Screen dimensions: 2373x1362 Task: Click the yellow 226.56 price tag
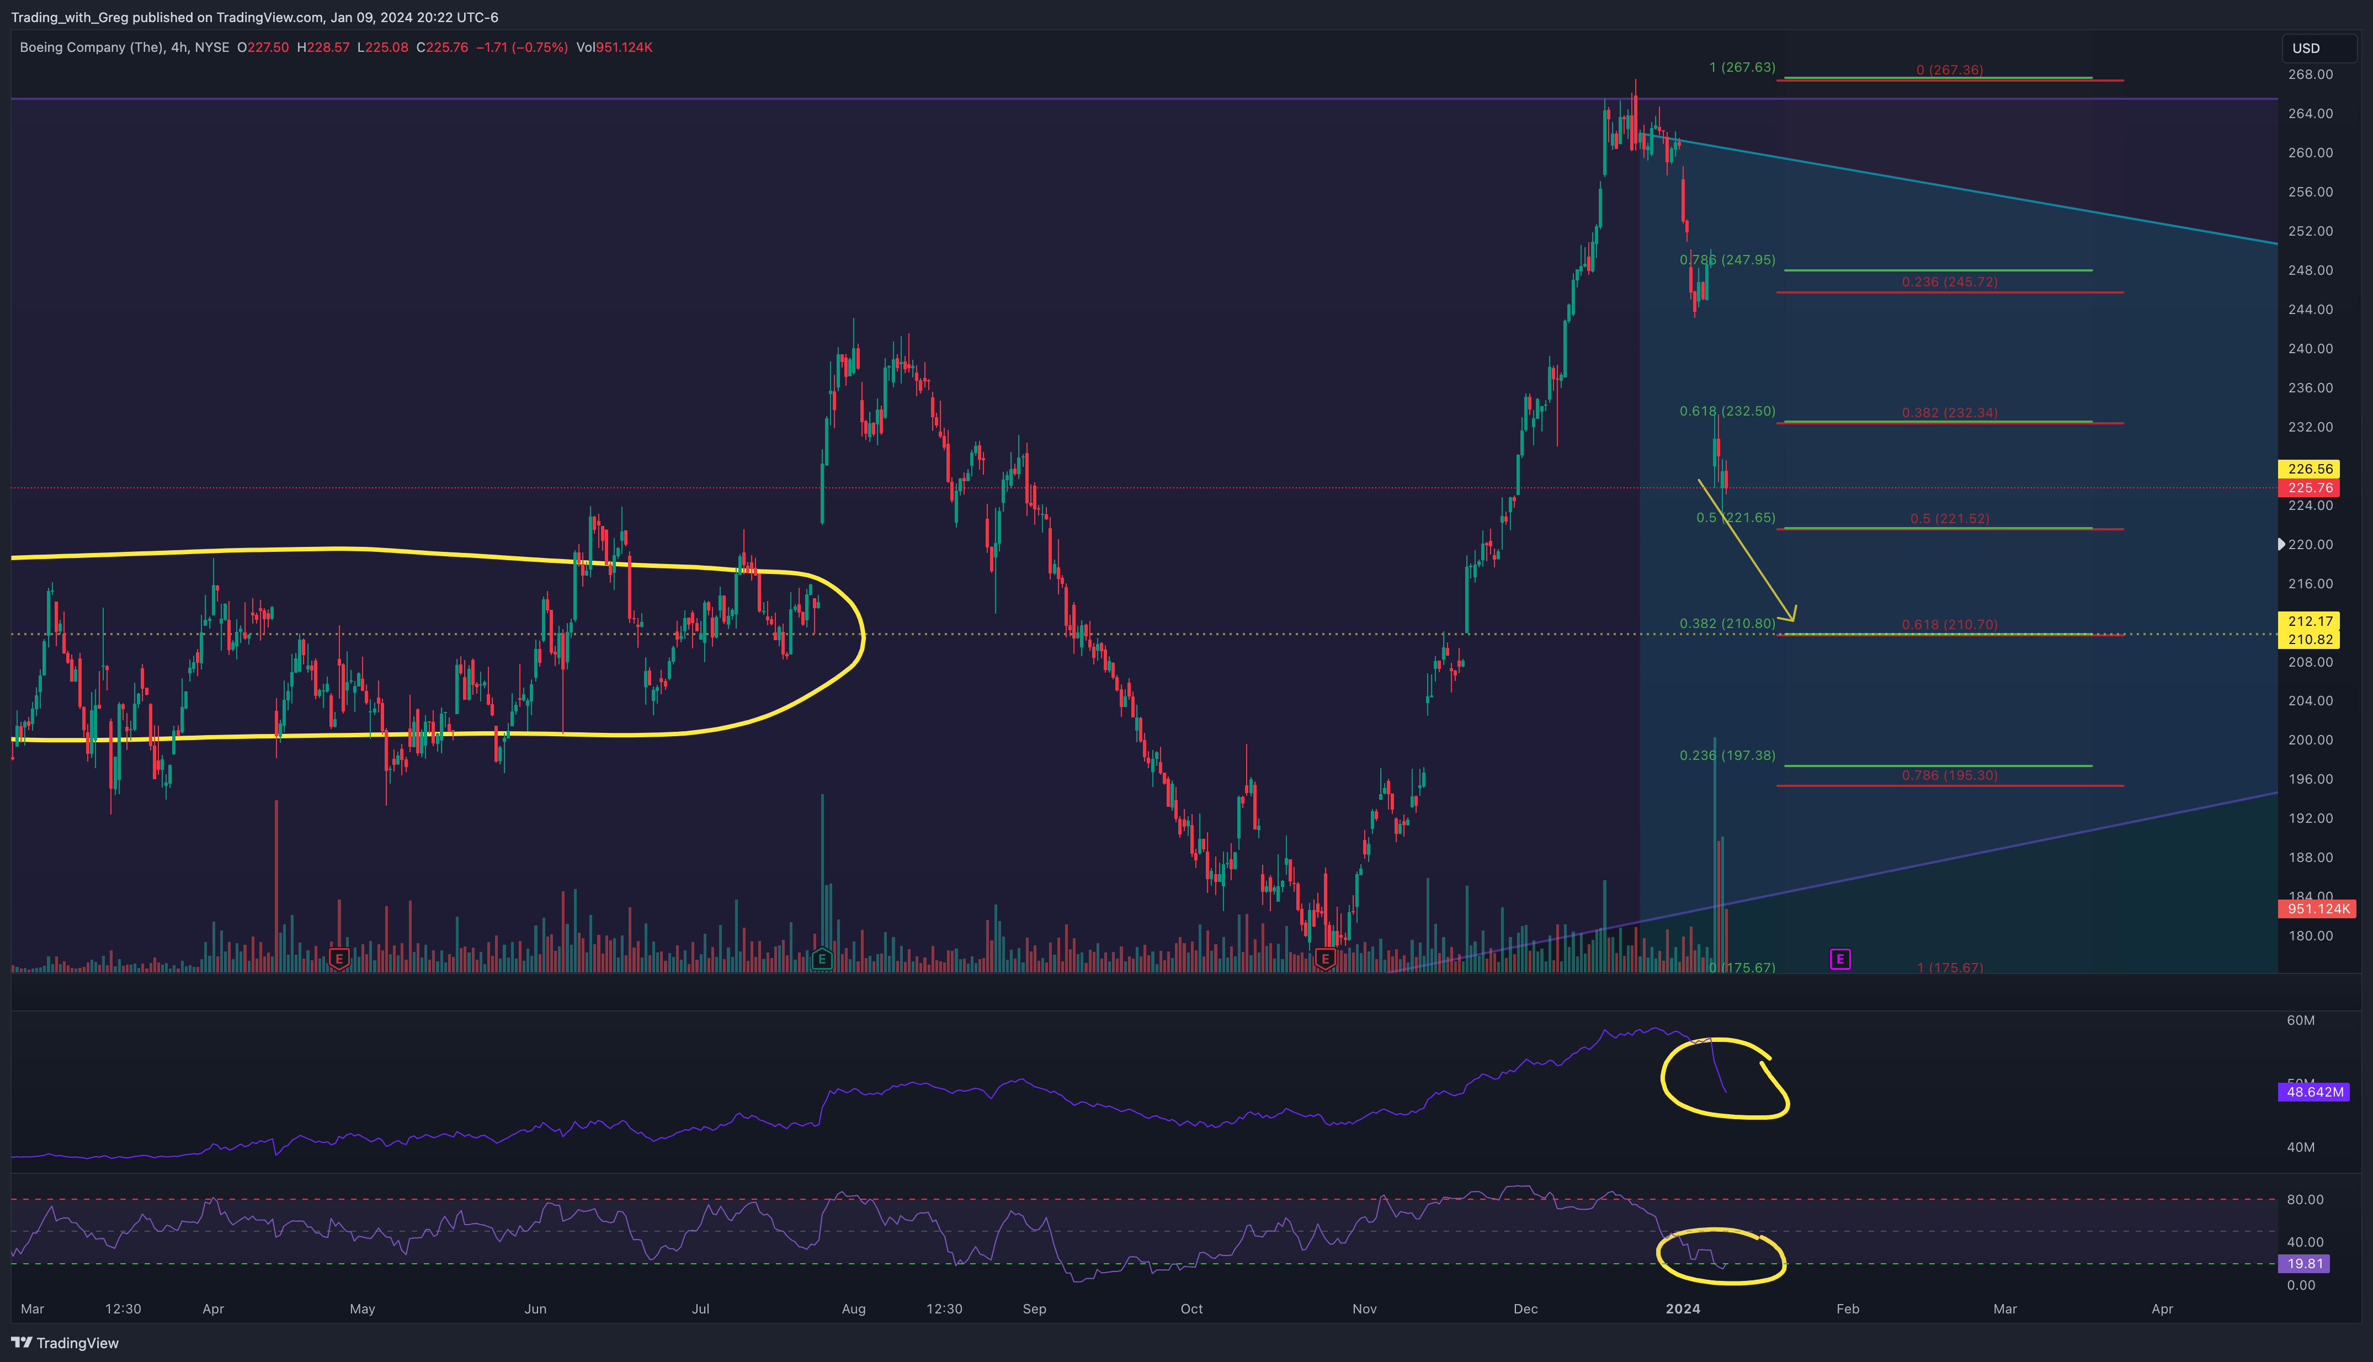pos(2310,470)
